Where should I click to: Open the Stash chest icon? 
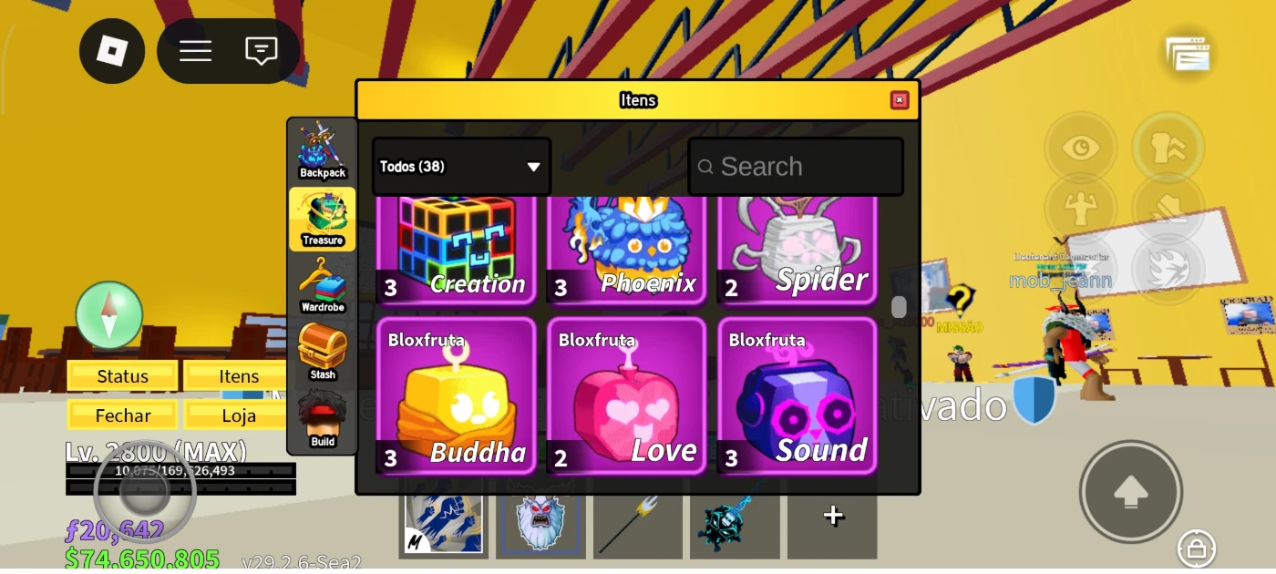click(x=323, y=352)
